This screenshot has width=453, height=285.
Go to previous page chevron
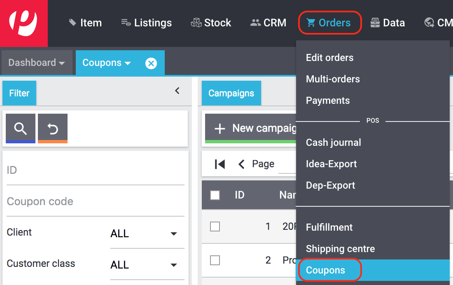click(x=241, y=164)
